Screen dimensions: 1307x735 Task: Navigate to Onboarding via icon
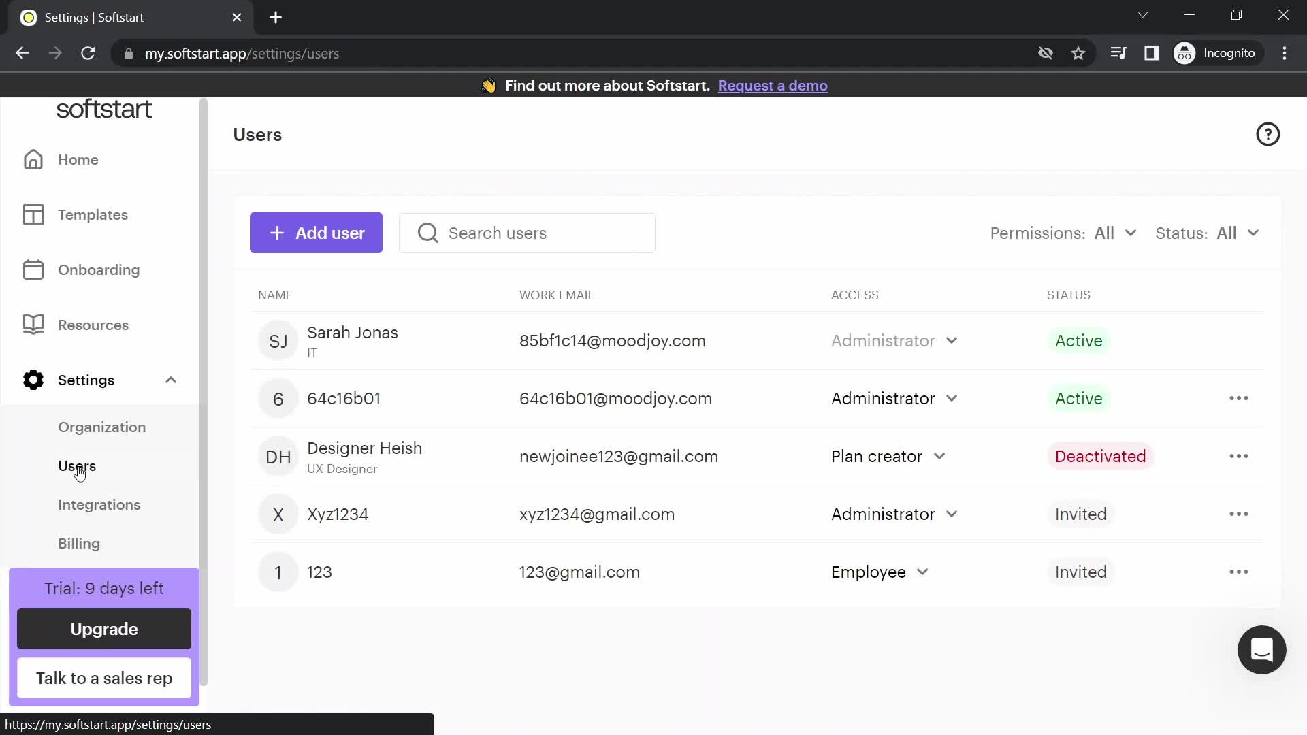(33, 270)
